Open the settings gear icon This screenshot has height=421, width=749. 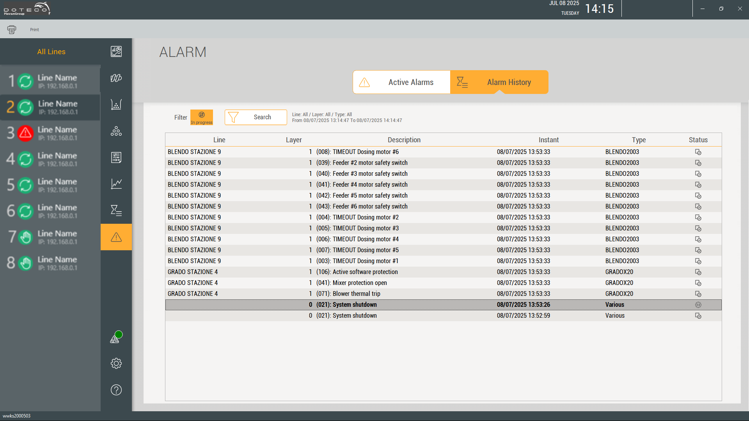click(116, 363)
